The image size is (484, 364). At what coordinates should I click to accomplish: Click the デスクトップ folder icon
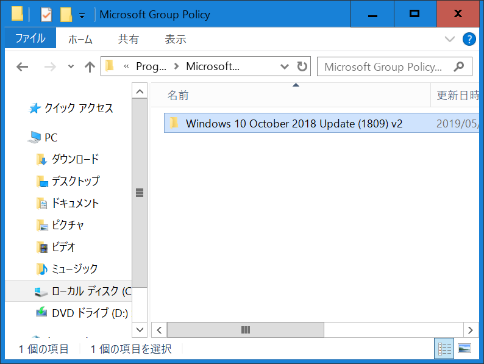point(42,181)
